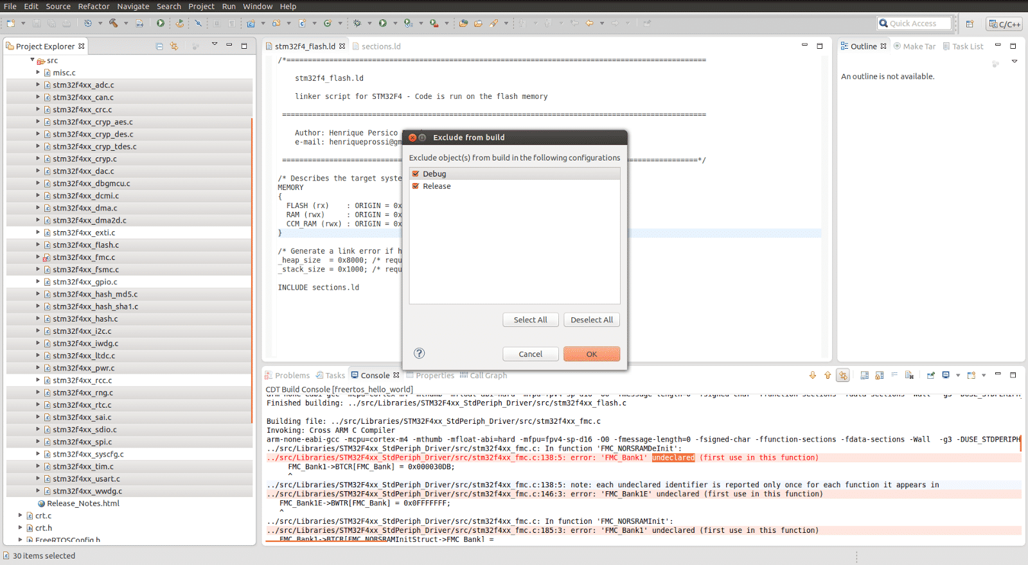Screen dimensions: 1028x565
Task: Click the New C Source File icon
Action: pyautogui.click(x=302, y=23)
